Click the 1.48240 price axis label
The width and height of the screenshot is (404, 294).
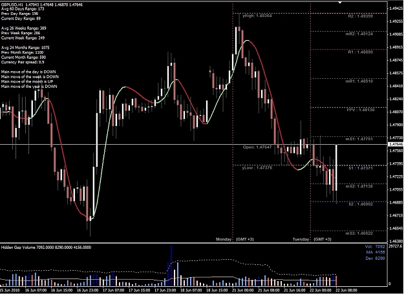coord(396,99)
